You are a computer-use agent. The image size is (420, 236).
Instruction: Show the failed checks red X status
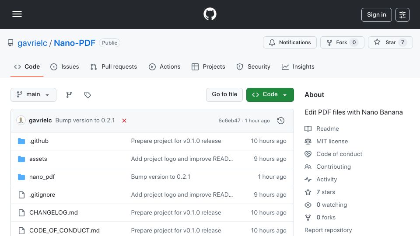coord(124,121)
